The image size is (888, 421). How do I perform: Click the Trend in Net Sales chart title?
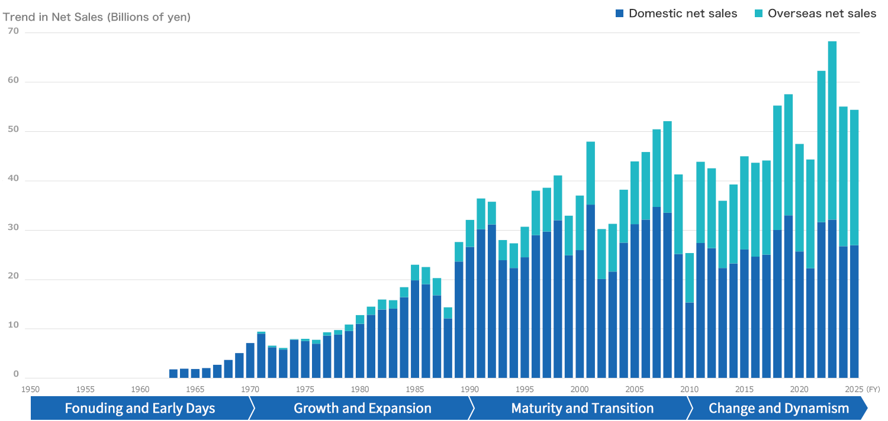97,17
